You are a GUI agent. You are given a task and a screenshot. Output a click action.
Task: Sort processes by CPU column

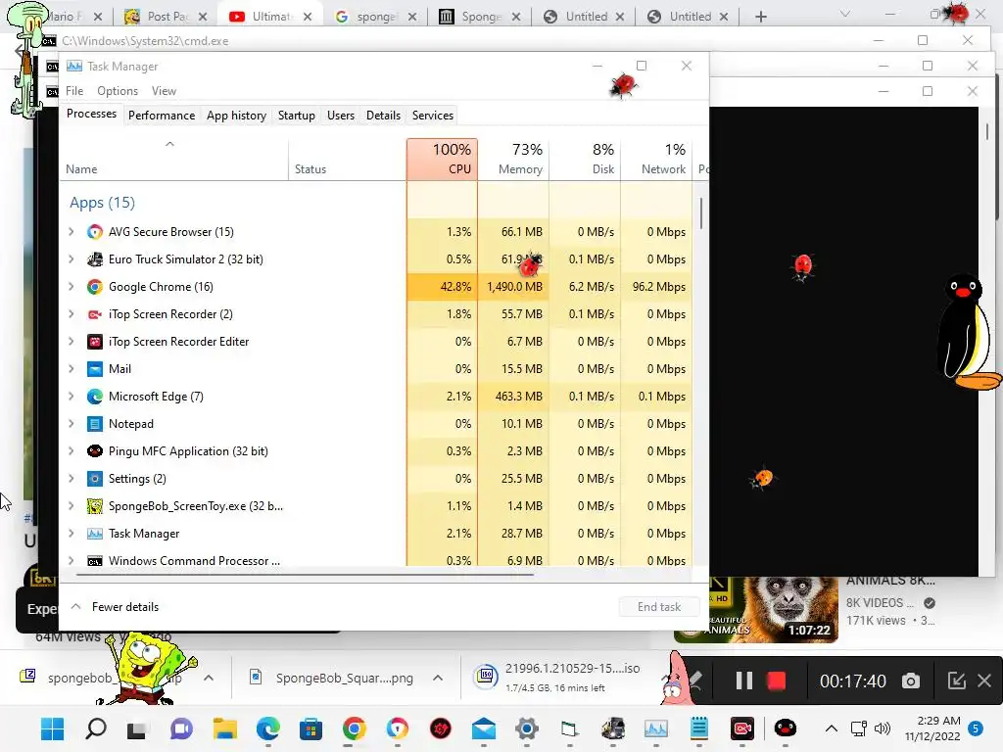click(x=442, y=160)
